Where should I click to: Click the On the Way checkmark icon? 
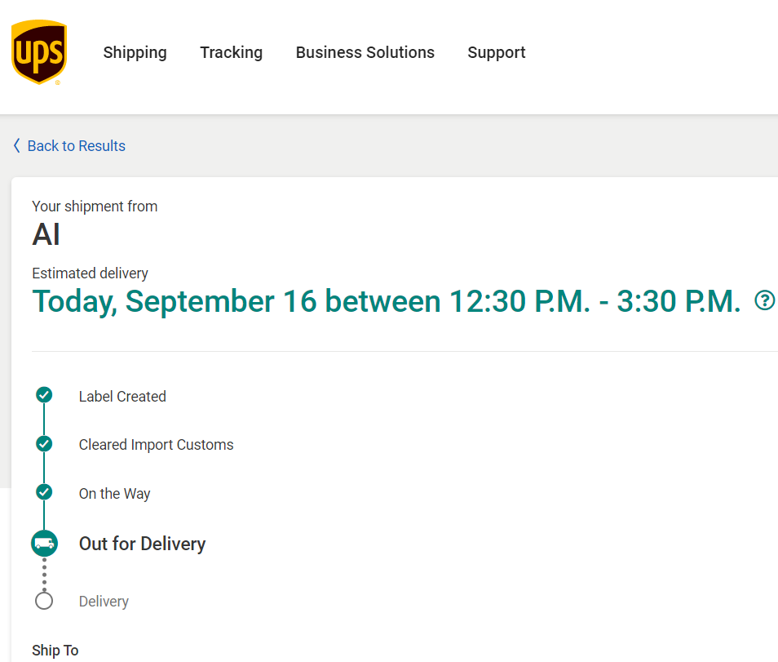click(x=44, y=492)
